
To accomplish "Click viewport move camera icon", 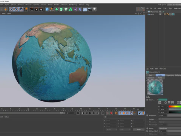I will (x=136, y=14).
